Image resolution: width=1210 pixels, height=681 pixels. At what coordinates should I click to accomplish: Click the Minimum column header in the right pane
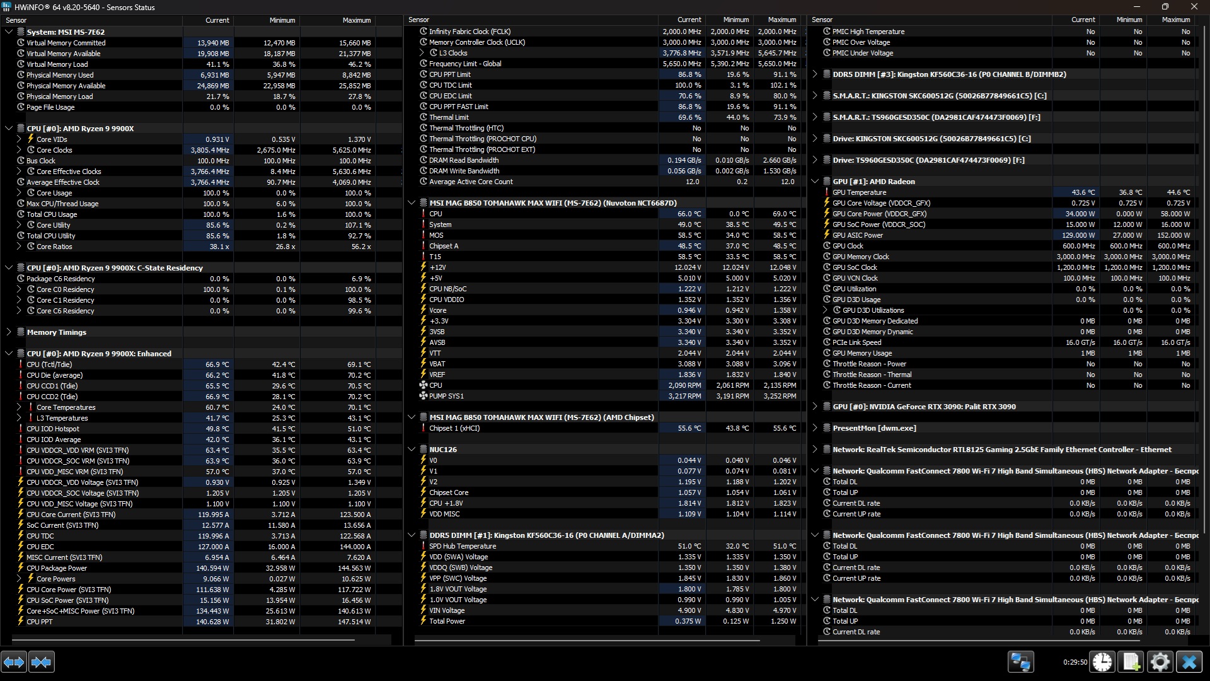point(1122,20)
